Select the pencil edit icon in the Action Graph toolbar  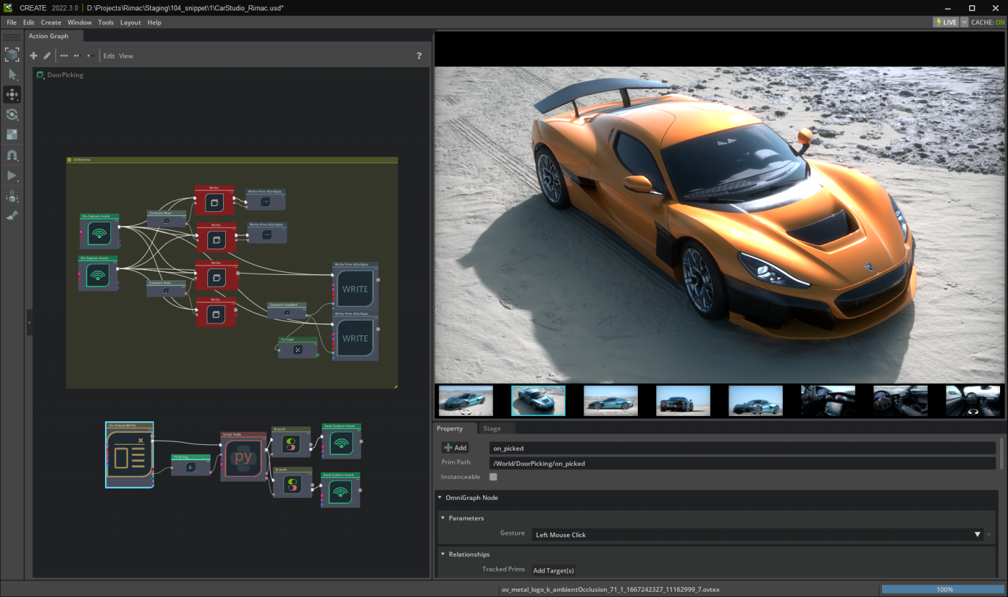click(x=46, y=56)
